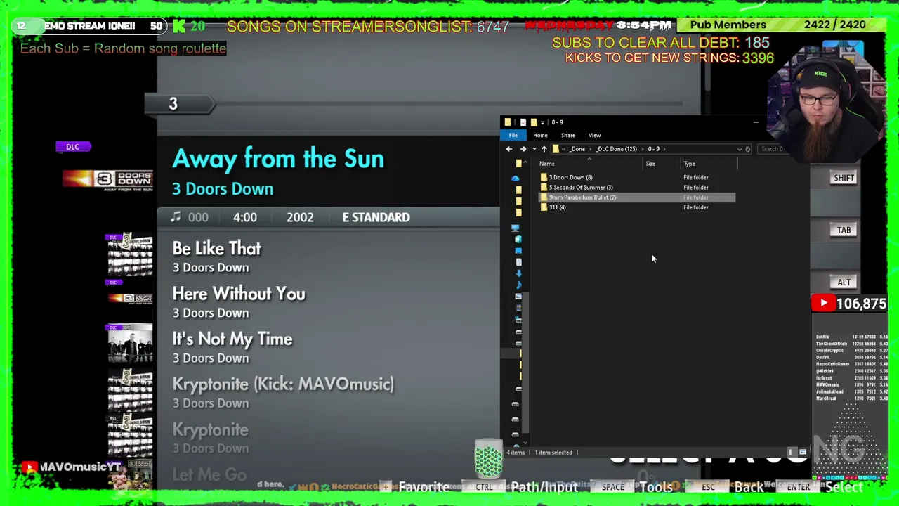Open Pictures icon in navigation pane
Image resolution: width=899 pixels, height=506 pixels.
point(518,296)
